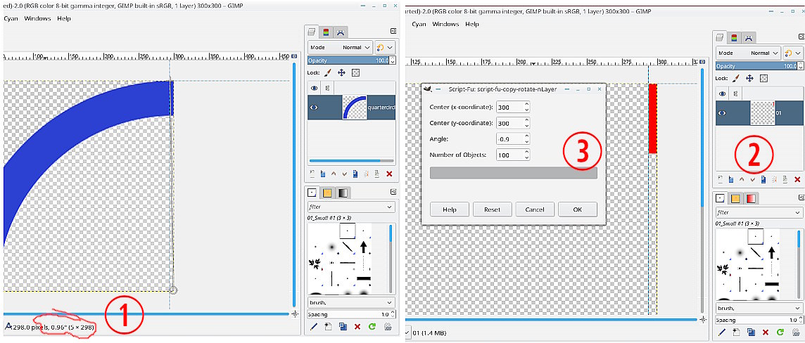Create a new layer in left window
Screen dimensions: 805x343
click(x=312, y=174)
